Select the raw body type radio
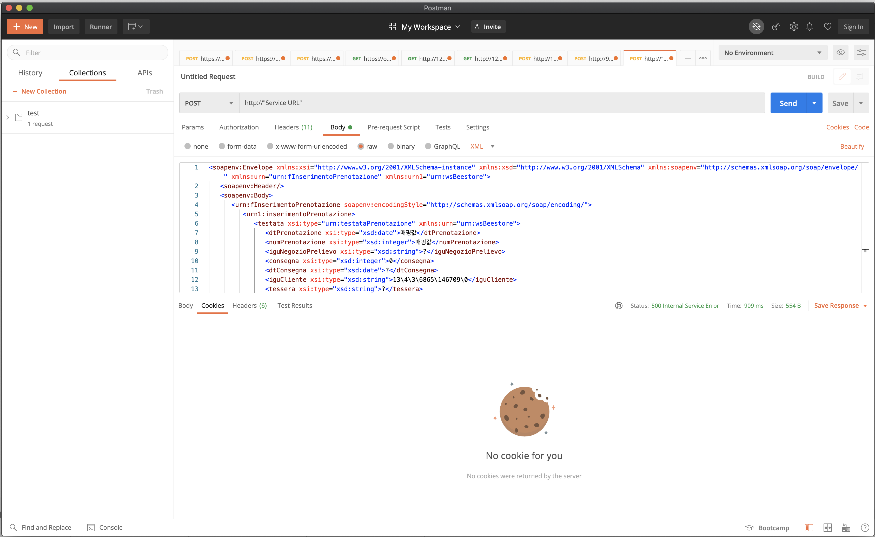 (x=360, y=146)
